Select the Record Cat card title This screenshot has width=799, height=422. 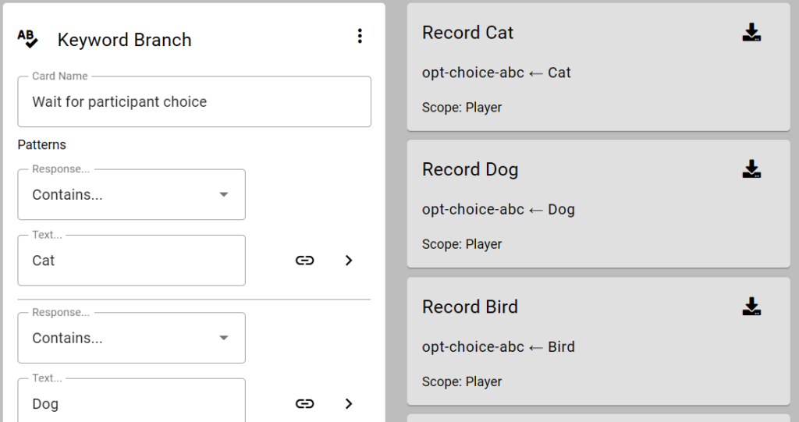coord(467,33)
